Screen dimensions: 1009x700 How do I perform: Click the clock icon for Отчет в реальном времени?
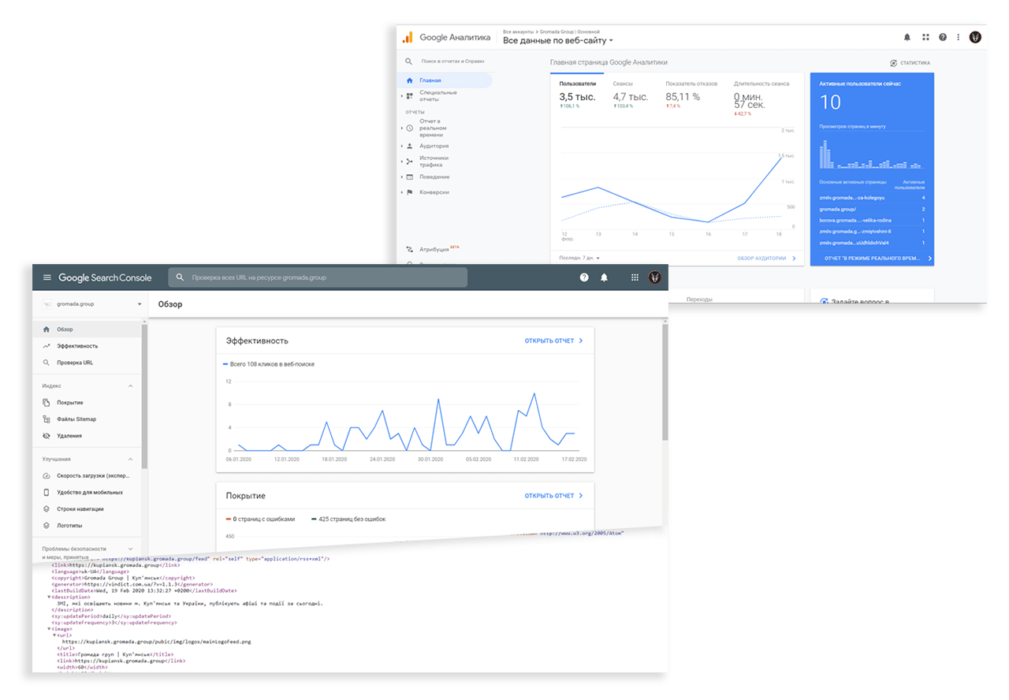[x=410, y=128]
